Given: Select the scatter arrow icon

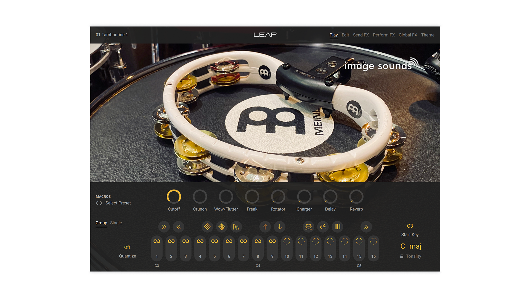Looking at the screenshot, I should pos(323,227).
